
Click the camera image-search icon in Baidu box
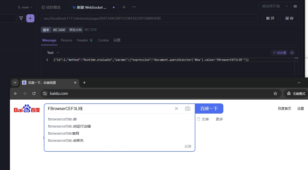click(188, 109)
